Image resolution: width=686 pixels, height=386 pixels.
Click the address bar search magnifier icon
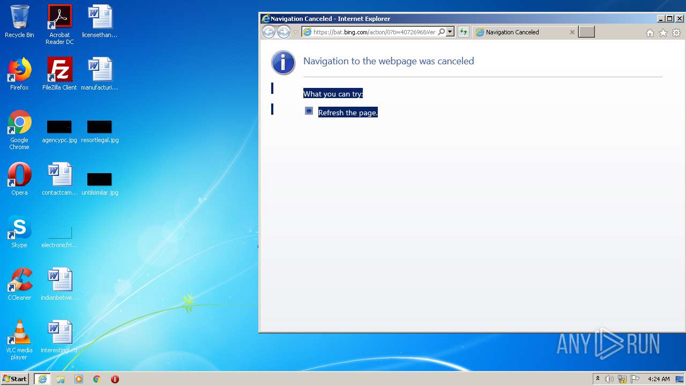click(442, 32)
